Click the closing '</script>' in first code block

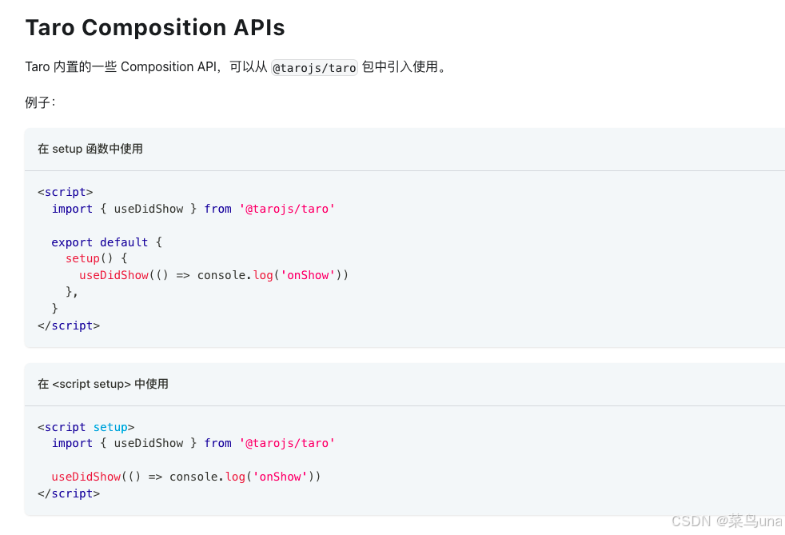(69, 325)
